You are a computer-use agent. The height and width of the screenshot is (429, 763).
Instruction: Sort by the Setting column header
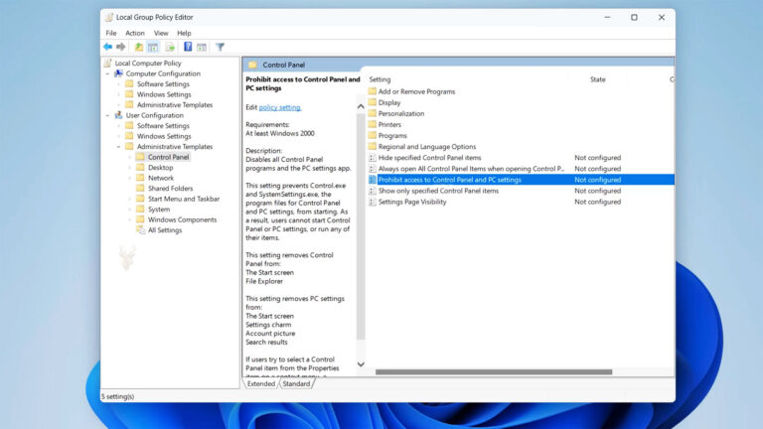click(x=380, y=79)
